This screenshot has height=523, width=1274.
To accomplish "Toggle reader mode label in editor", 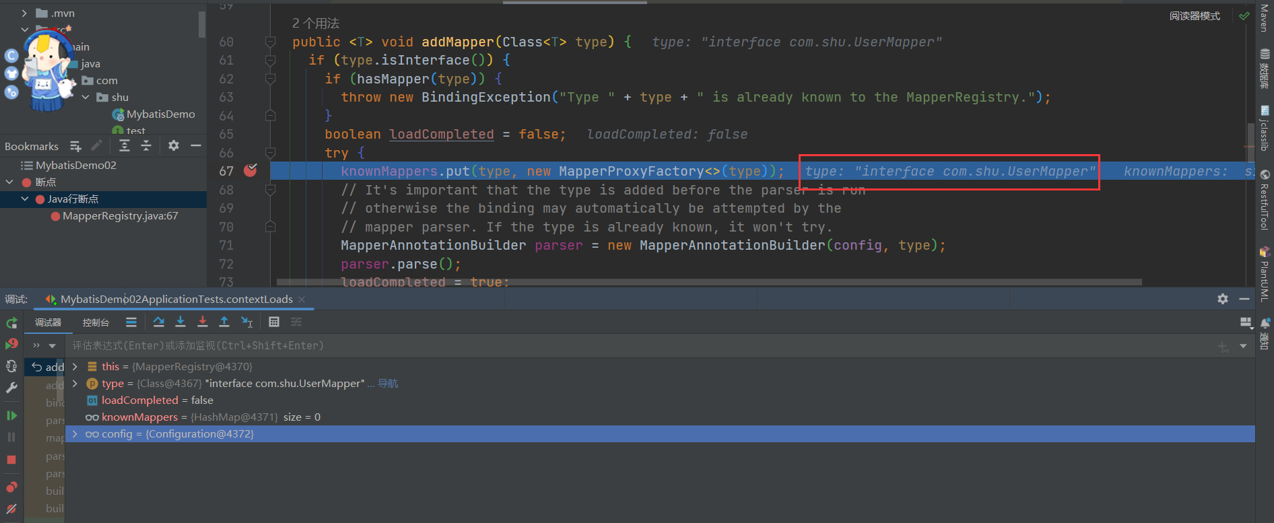I will click(x=1194, y=16).
